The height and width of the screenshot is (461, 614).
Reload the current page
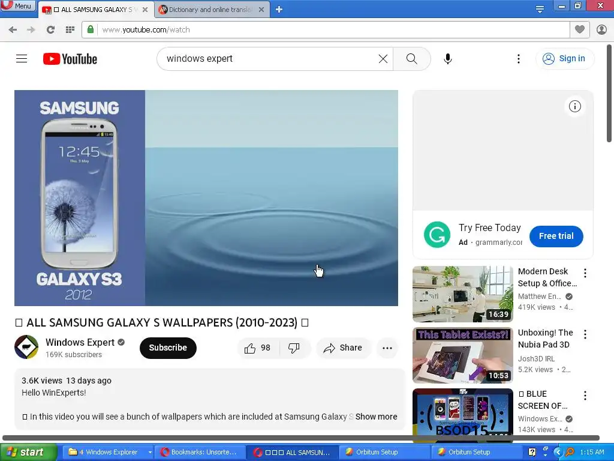[x=50, y=30]
